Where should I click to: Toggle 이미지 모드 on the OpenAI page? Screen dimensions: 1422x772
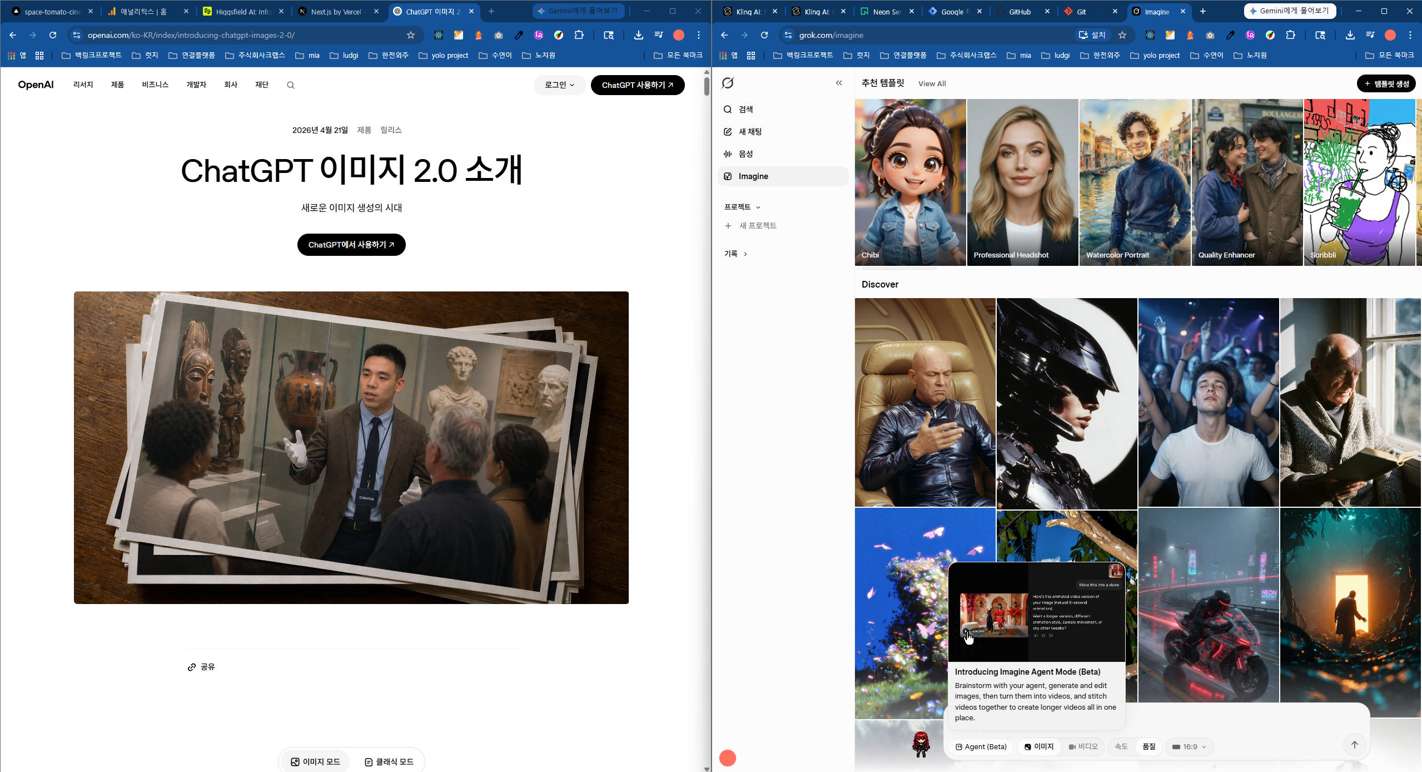pos(316,762)
